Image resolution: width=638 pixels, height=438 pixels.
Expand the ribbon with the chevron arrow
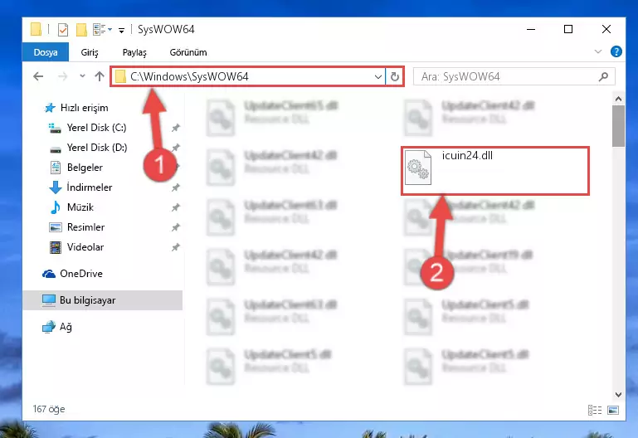click(x=597, y=51)
